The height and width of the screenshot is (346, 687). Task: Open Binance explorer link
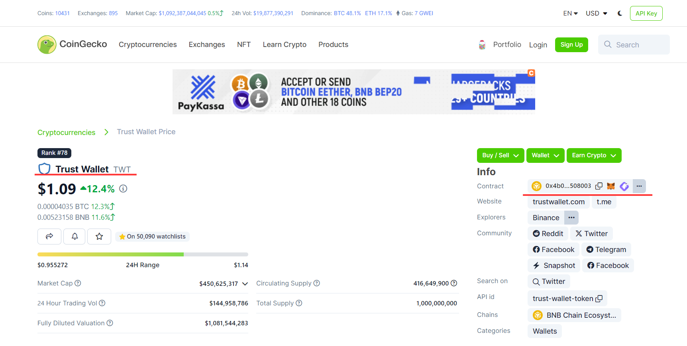[x=546, y=217]
